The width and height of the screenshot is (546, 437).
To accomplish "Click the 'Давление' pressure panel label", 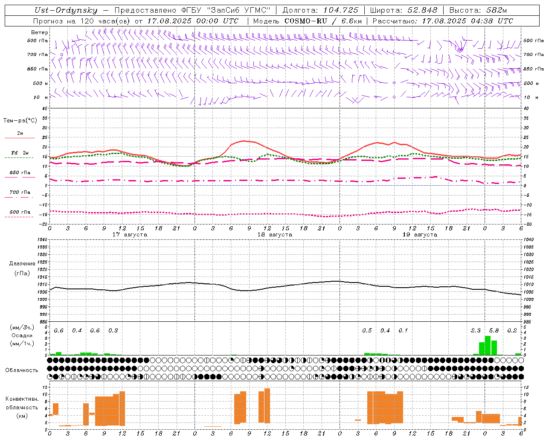I will tap(22, 264).
